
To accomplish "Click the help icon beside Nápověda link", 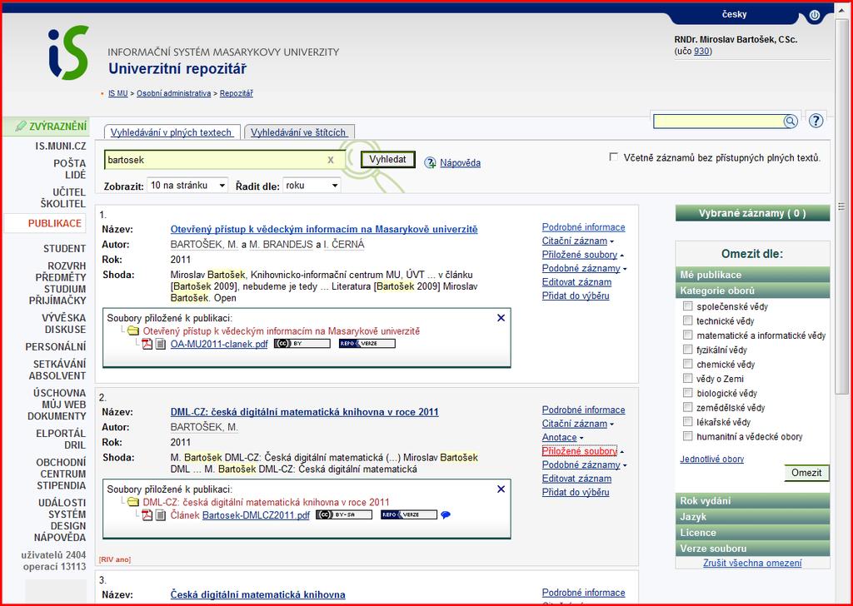I will click(431, 162).
